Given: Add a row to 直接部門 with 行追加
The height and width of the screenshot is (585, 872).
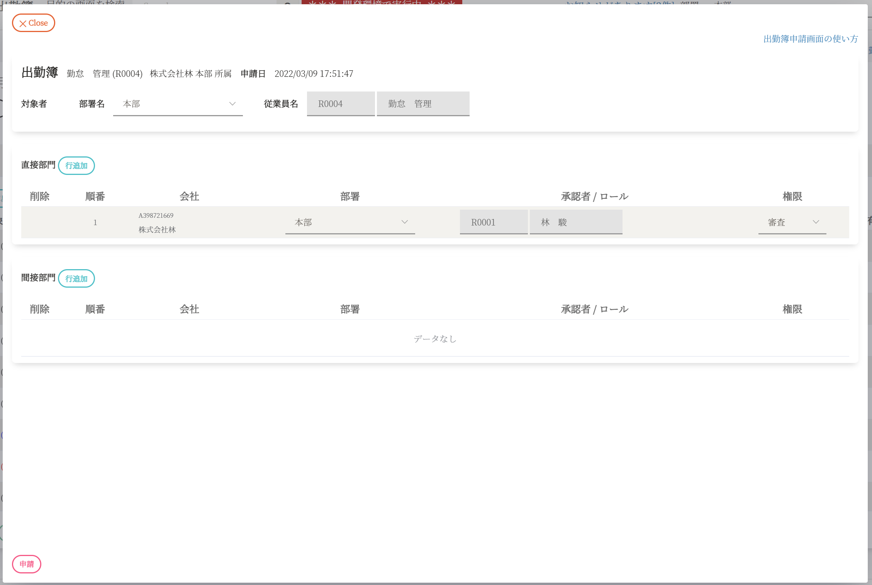Looking at the screenshot, I should pos(76,166).
